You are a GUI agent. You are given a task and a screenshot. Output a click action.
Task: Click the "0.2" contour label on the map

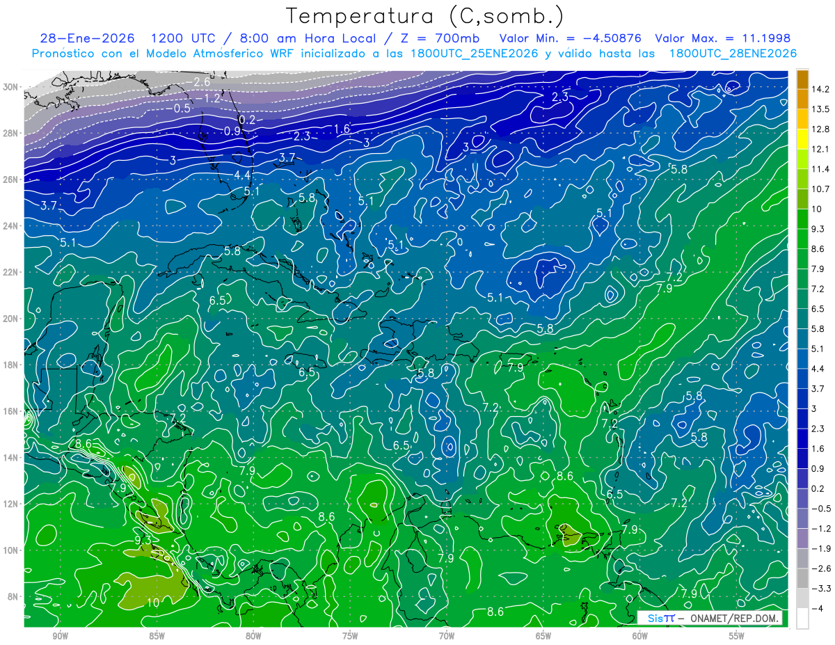(247, 120)
